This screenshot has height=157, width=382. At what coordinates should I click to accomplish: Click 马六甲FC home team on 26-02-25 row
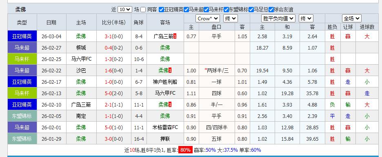point(81,59)
